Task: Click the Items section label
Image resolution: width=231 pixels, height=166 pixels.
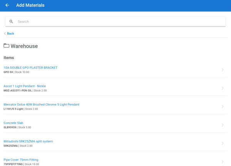Action: click(9, 58)
